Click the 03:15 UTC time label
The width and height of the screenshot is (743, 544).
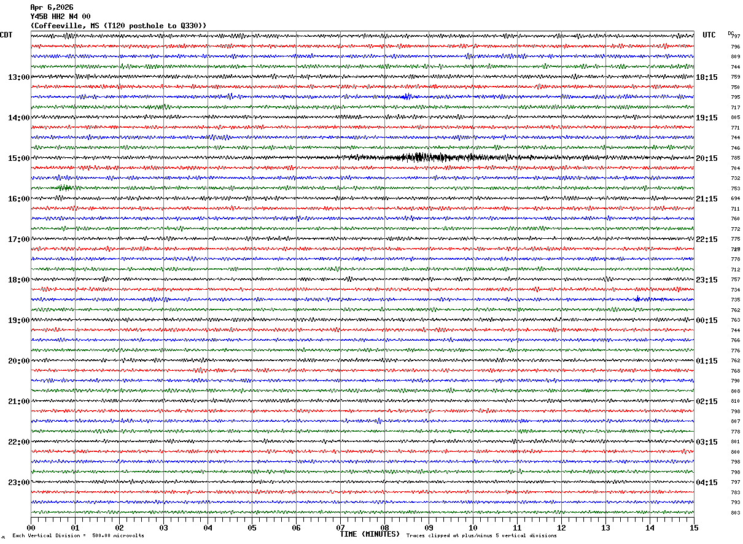coord(707,442)
